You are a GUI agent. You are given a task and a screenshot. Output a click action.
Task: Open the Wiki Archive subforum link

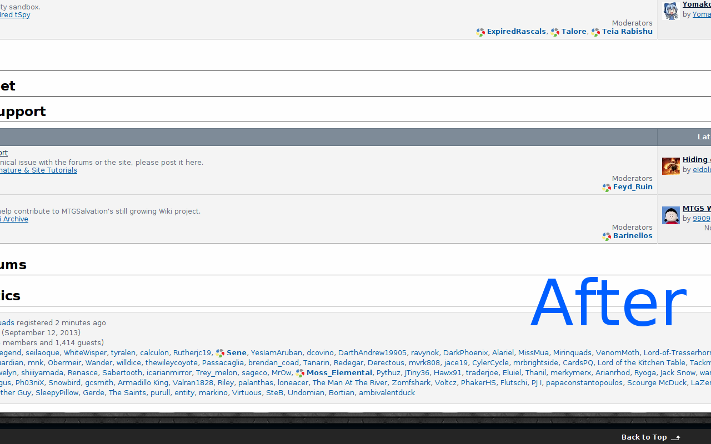(14, 219)
